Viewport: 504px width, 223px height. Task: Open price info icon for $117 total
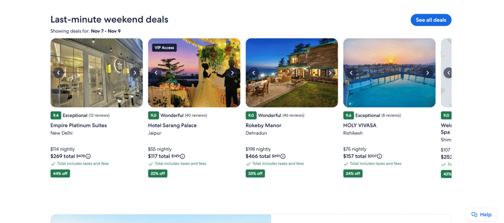click(186, 156)
